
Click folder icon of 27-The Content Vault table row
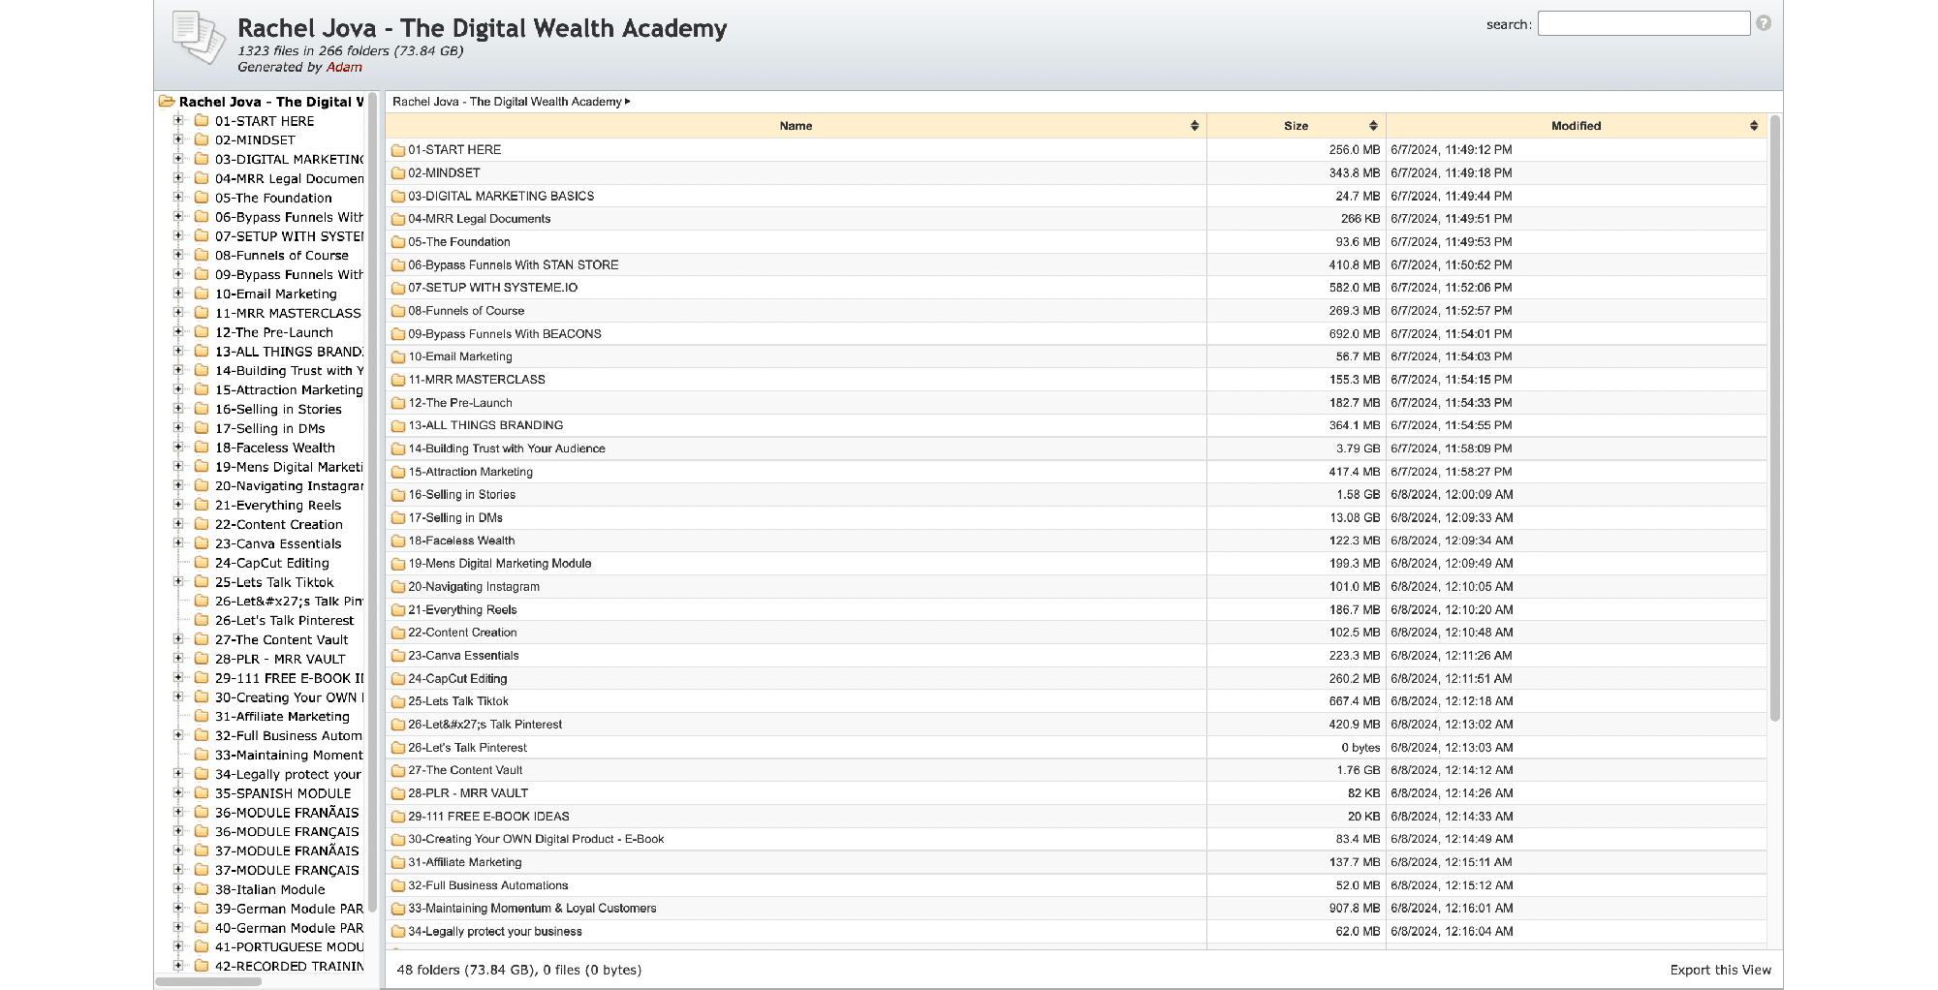pyautogui.click(x=398, y=771)
